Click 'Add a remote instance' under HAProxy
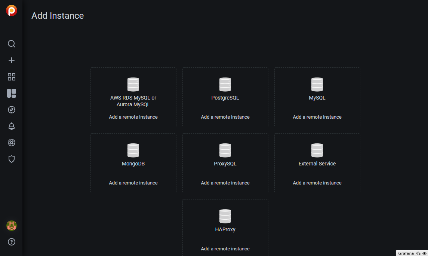428x256 pixels. coord(225,249)
